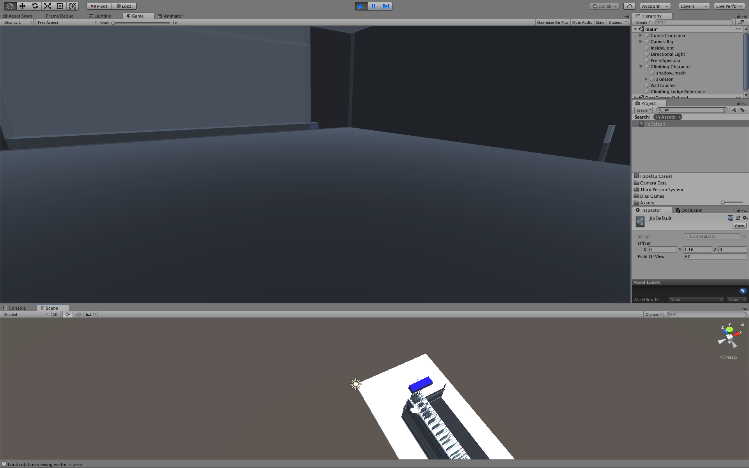Image resolution: width=749 pixels, height=468 pixels.
Task: Adjust the Game view Scale slider
Action: click(x=141, y=23)
